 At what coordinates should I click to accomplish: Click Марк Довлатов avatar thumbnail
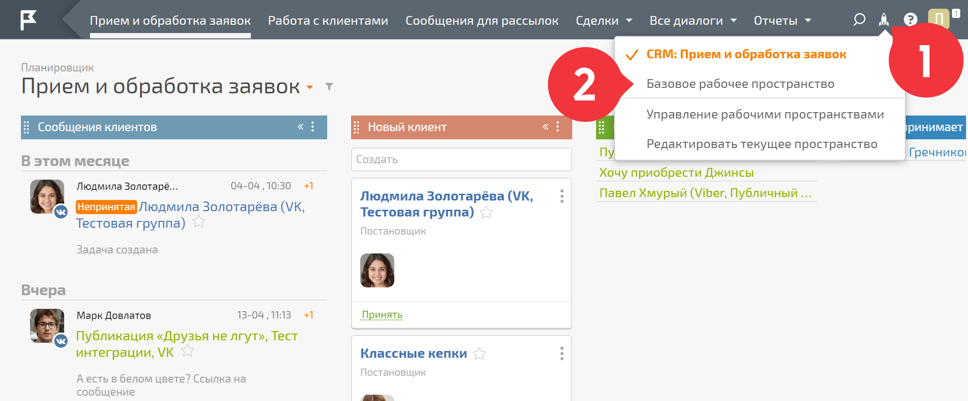tap(47, 326)
